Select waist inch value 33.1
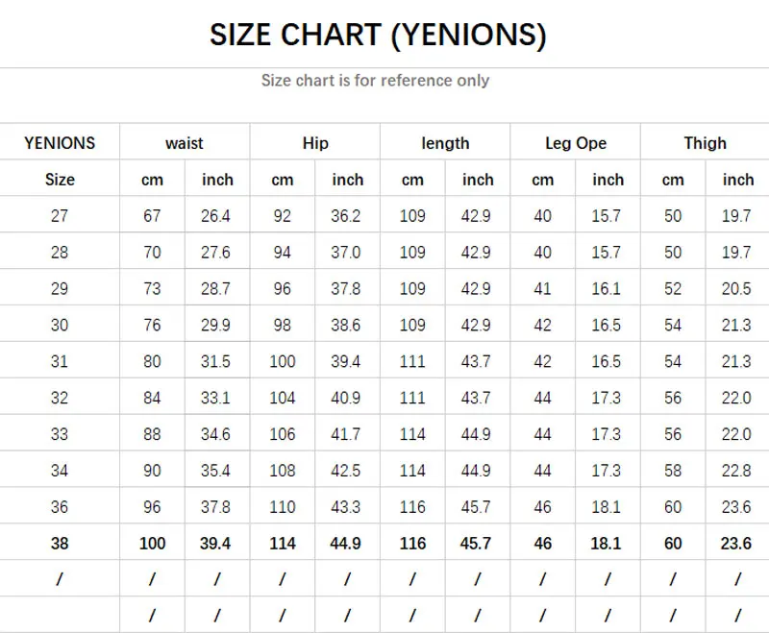Image resolution: width=769 pixels, height=633 pixels. [216, 398]
